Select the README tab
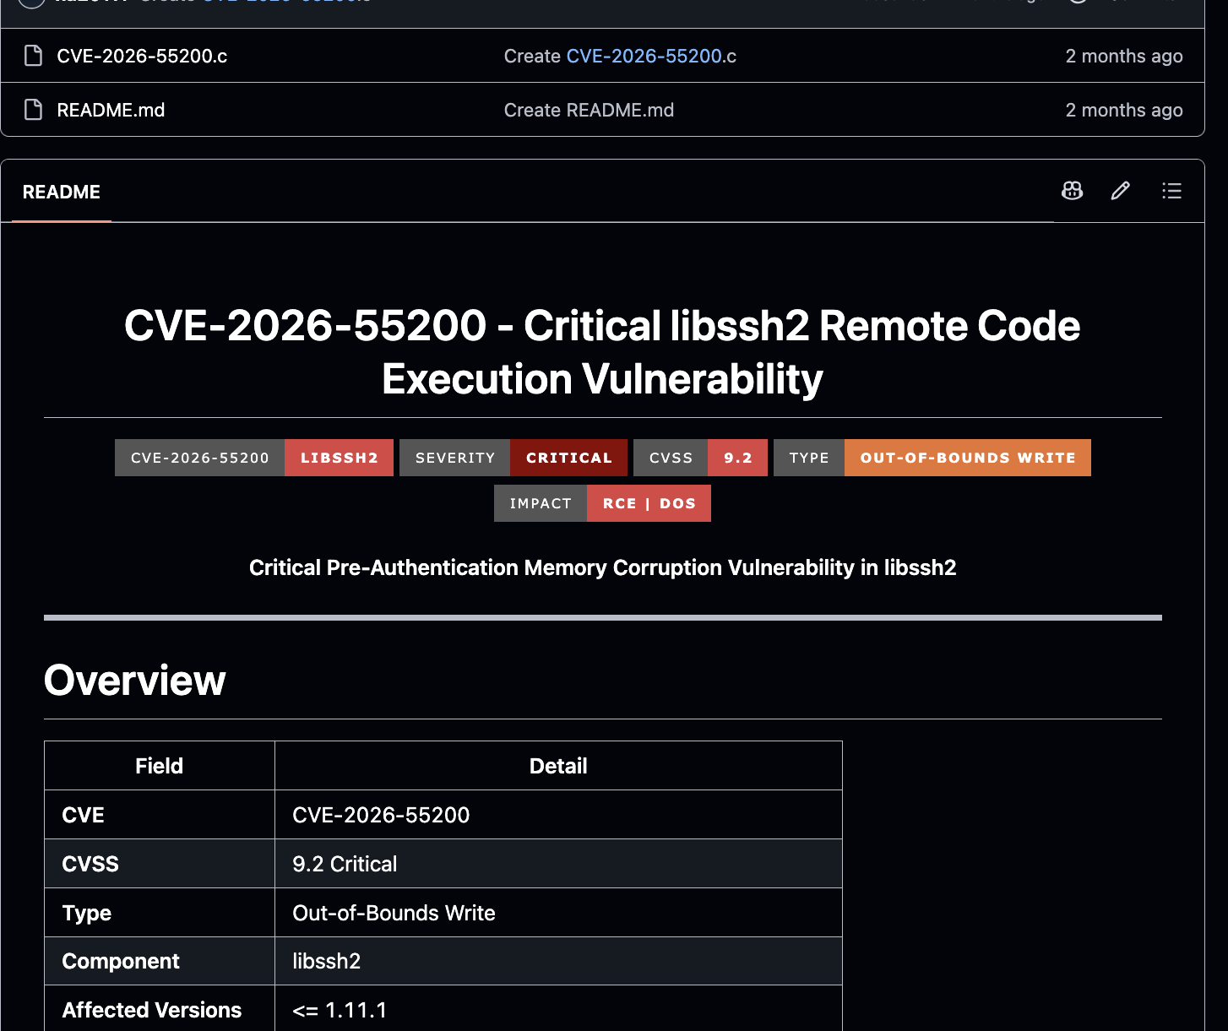This screenshot has width=1228, height=1031. pos(62,192)
